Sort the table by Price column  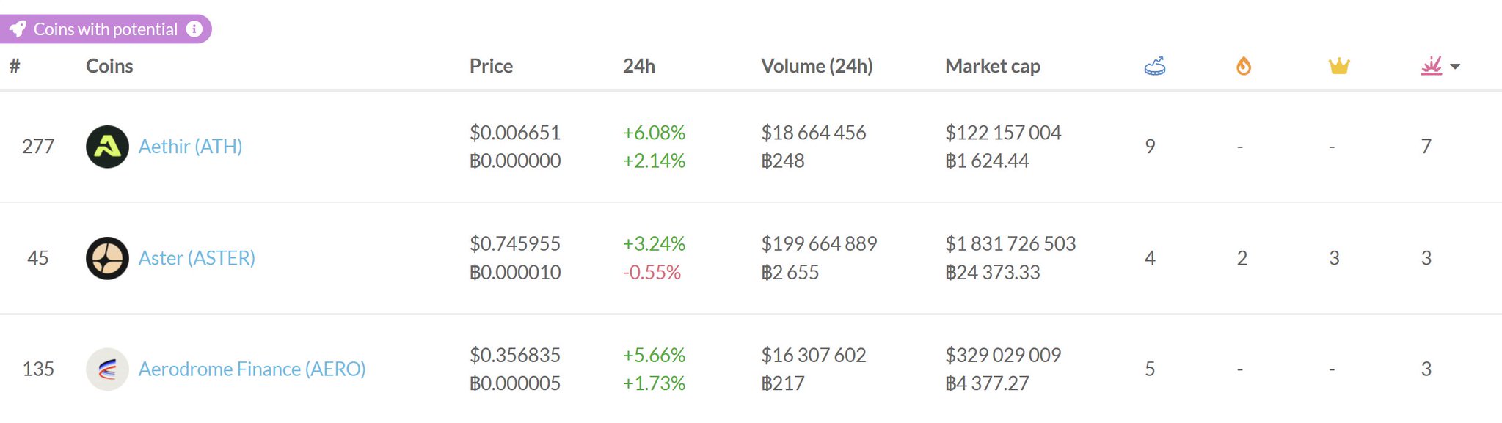pos(491,66)
